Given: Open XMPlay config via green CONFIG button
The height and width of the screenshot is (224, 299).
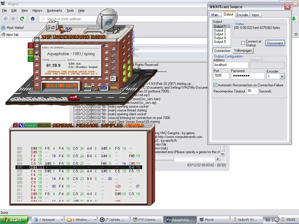Looking at the screenshot, I should (30, 59).
